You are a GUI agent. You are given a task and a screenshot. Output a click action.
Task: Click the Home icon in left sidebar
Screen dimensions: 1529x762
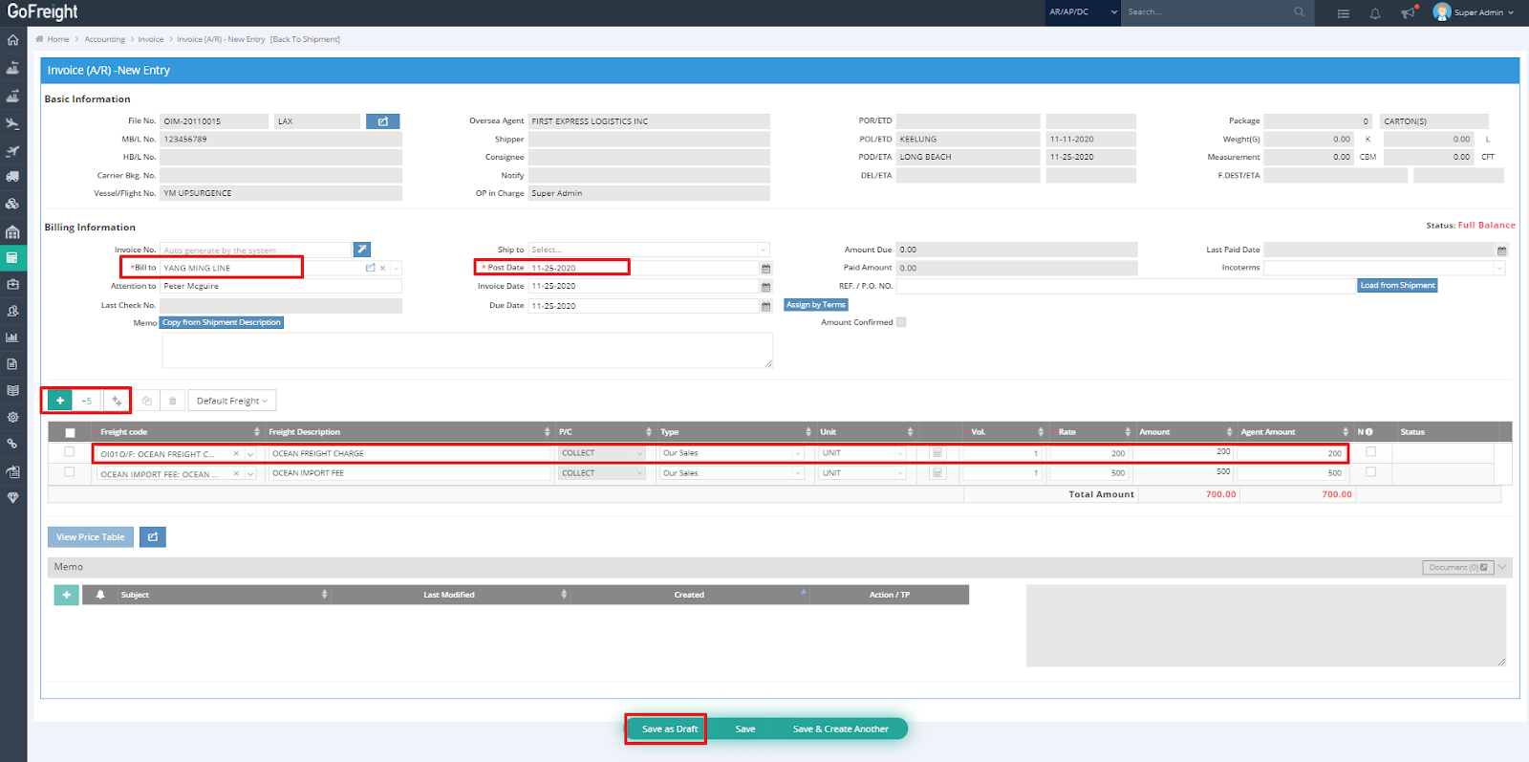pyautogui.click(x=12, y=40)
